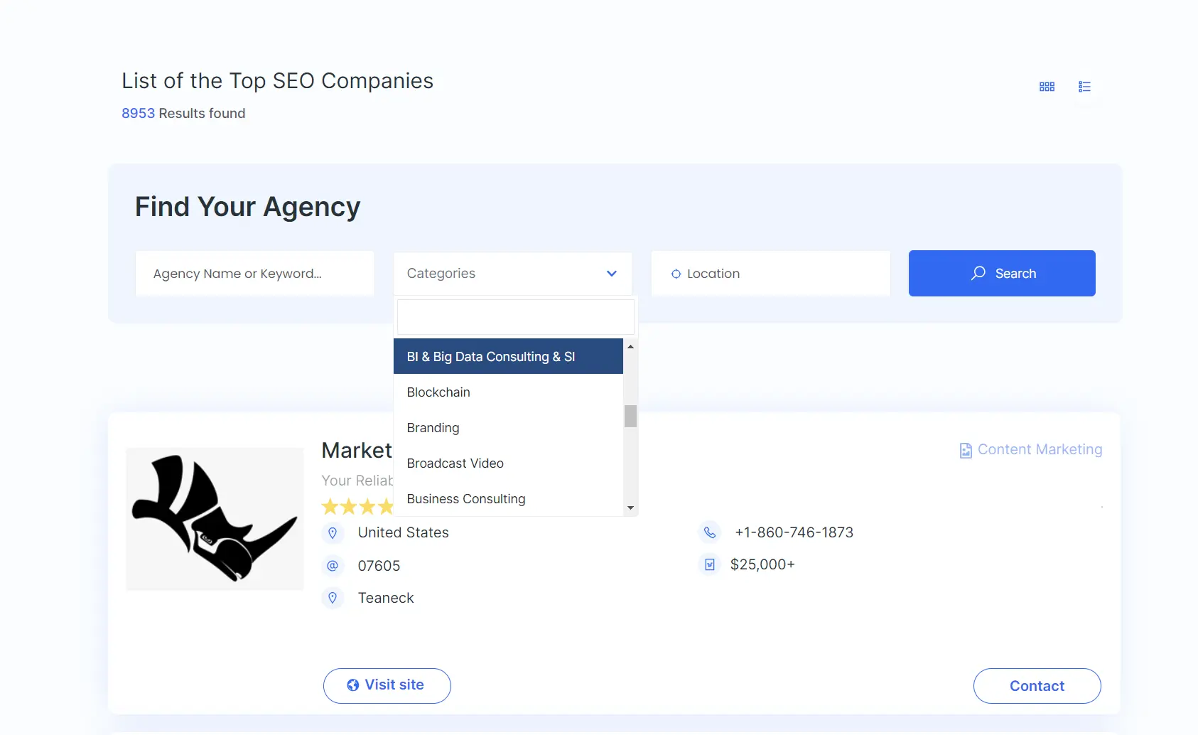Click the star rating icons
Image resolution: width=1198 pixels, height=735 pixels.
pos(357,507)
